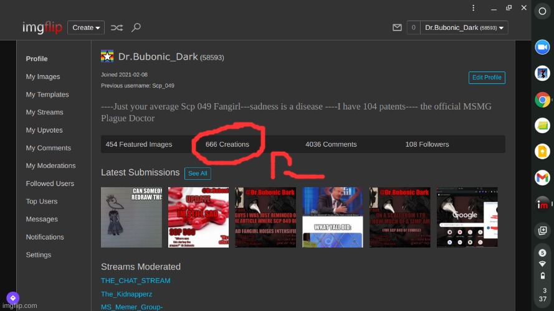Open the Create dropdown menu
This screenshot has width=554, height=311.
(86, 27)
